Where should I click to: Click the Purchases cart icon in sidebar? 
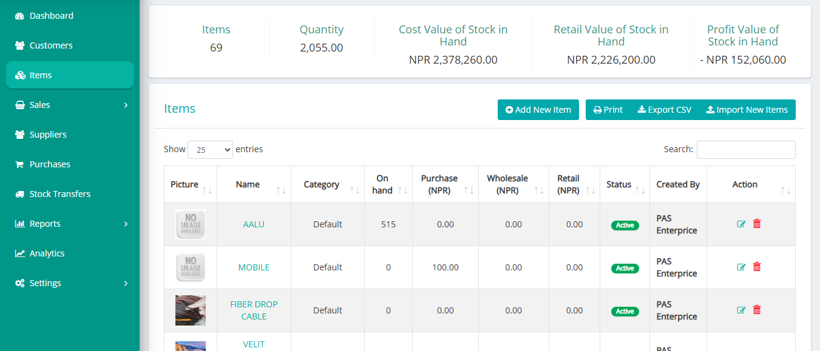coord(19,164)
